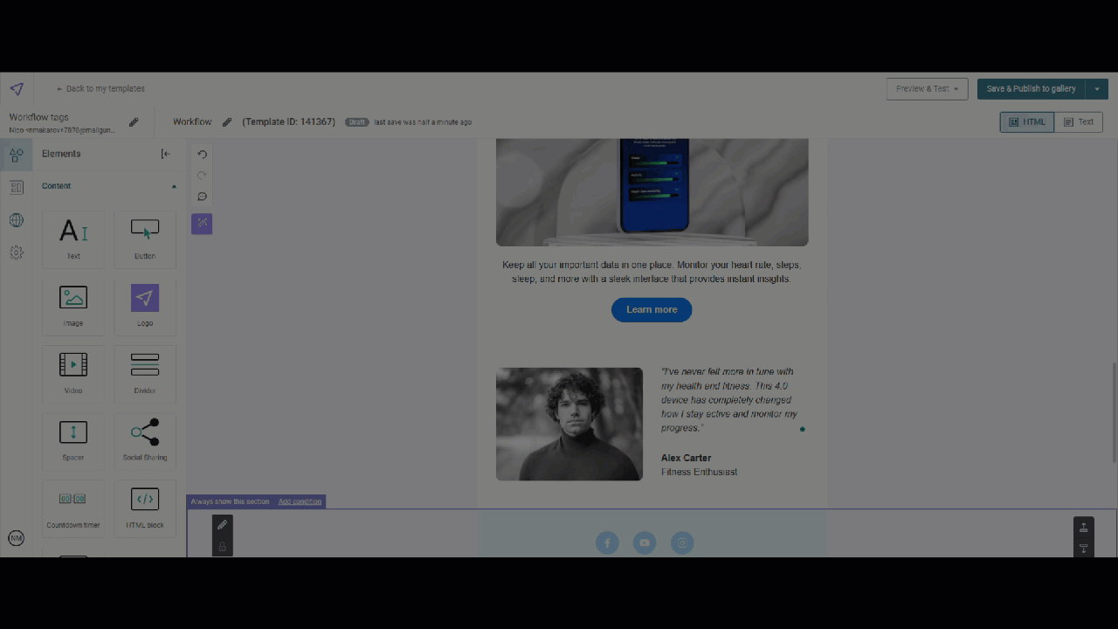1118x629 pixels.
Task: Select the Logo element tile
Action: pyautogui.click(x=145, y=306)
